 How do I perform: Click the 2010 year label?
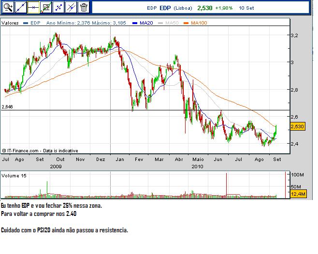(x=197, y=166)
